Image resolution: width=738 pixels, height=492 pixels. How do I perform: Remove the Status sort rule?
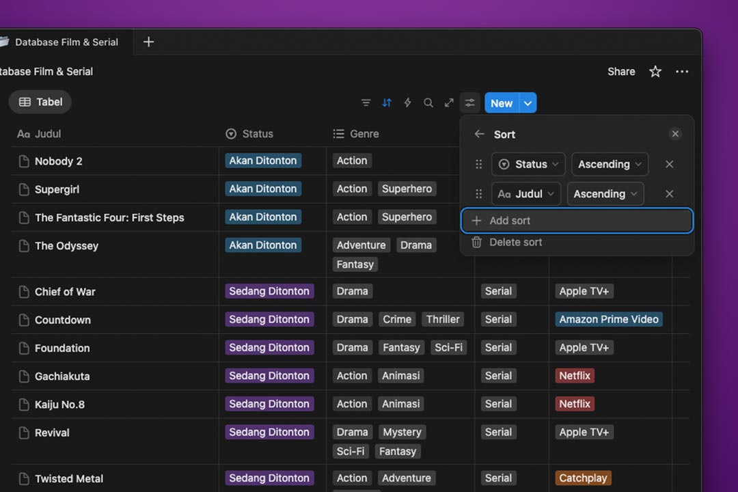[669, 164]
